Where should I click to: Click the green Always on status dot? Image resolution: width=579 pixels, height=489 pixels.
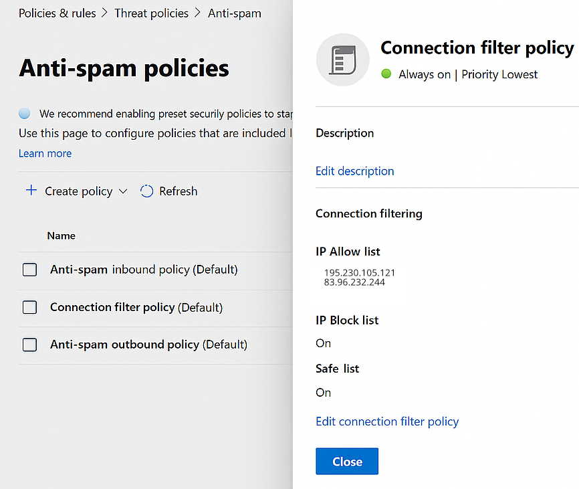tap(386, 74)
